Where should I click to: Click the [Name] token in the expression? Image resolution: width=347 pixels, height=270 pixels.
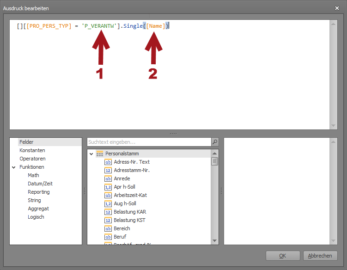coord(156,26)
